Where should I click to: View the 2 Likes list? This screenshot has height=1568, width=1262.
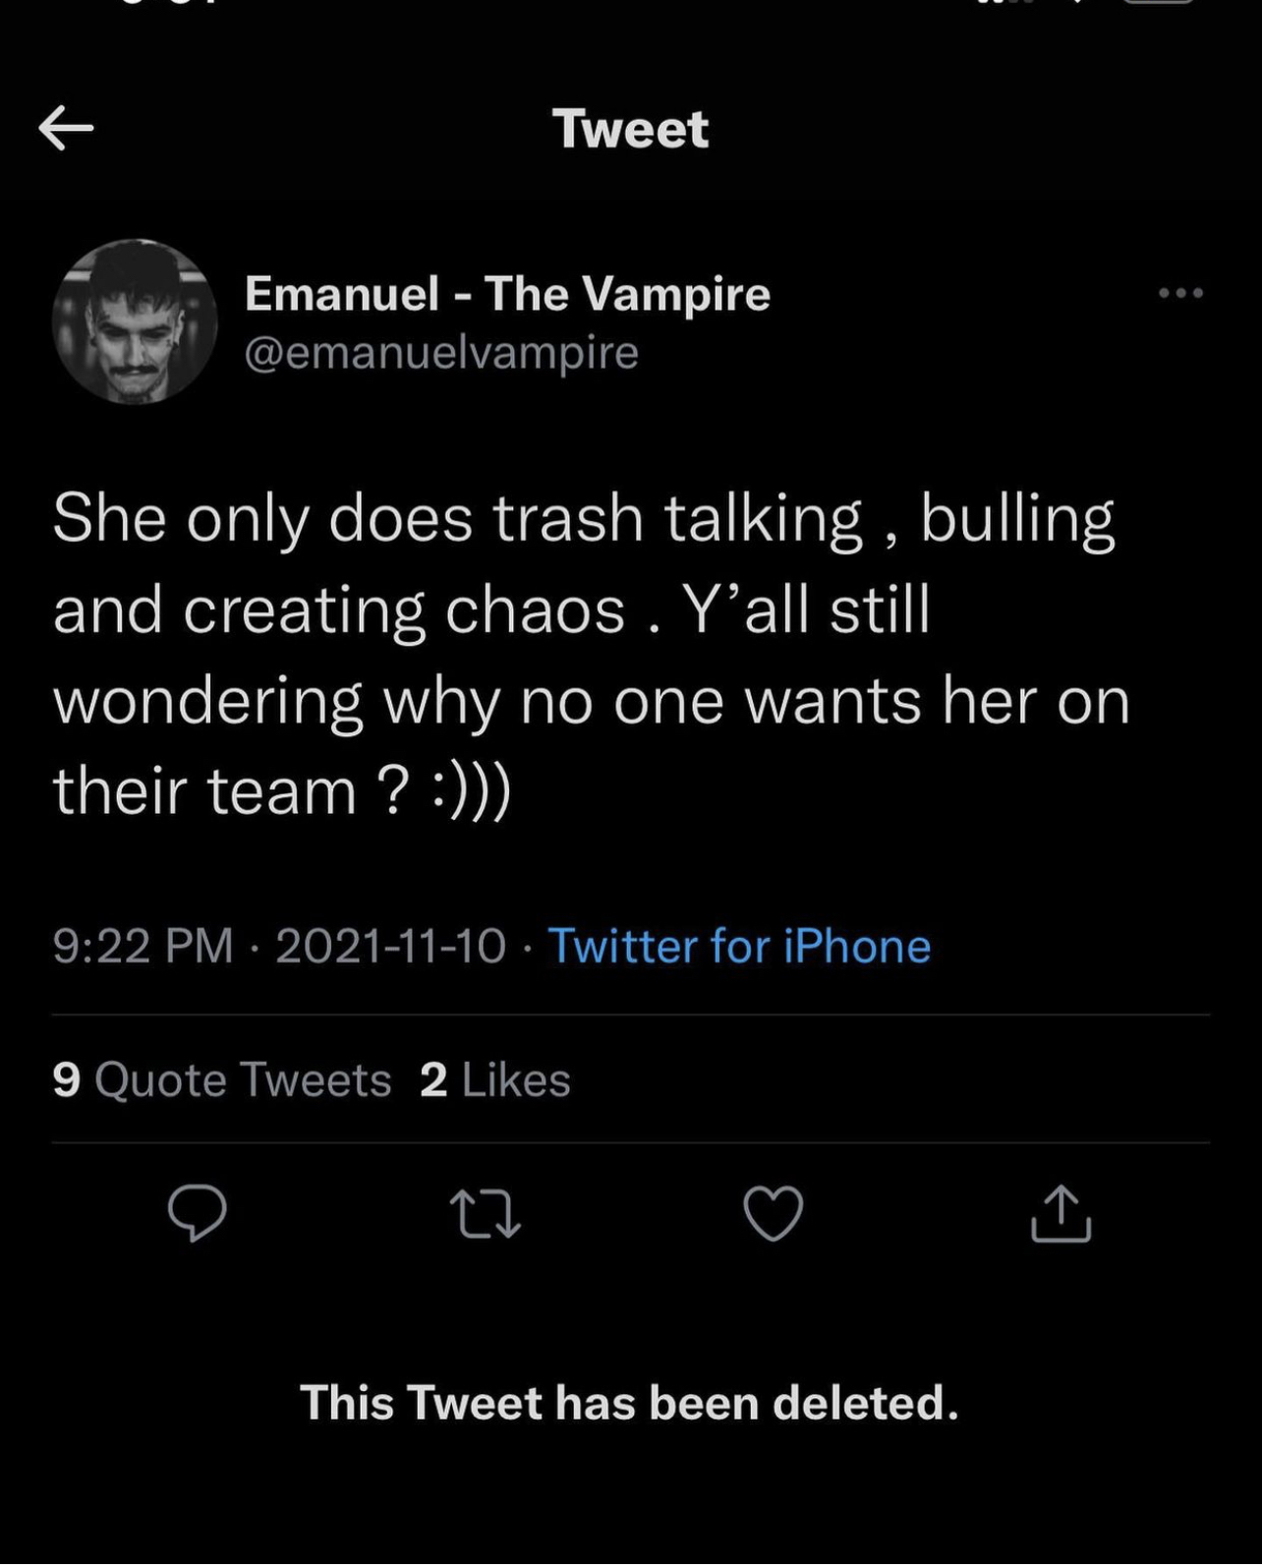coord(495,1079)
